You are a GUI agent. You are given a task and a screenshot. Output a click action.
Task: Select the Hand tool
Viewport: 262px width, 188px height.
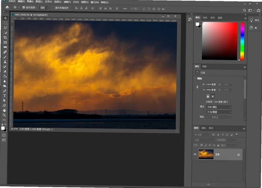click(4, 110)
